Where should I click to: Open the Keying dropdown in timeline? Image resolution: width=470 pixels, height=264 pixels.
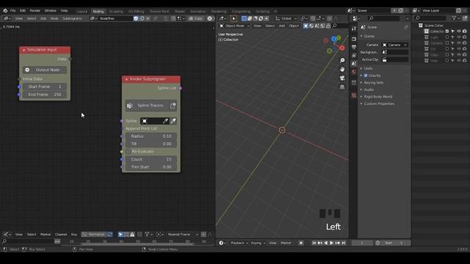pyautogui.click(x=258, y=243)
